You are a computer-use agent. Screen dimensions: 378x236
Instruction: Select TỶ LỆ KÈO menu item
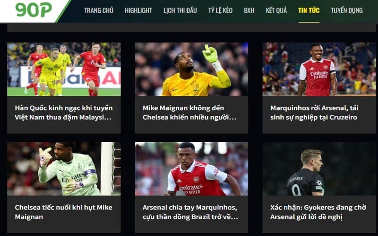(220, 10)
